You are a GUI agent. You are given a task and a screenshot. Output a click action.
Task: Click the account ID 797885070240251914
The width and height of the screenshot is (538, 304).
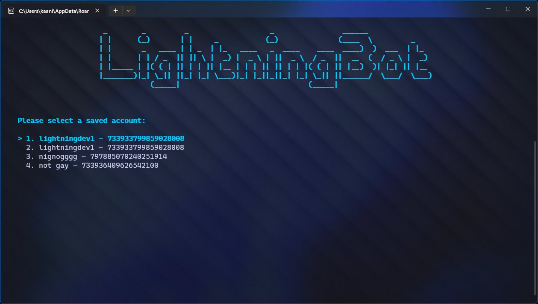(128, 156)
